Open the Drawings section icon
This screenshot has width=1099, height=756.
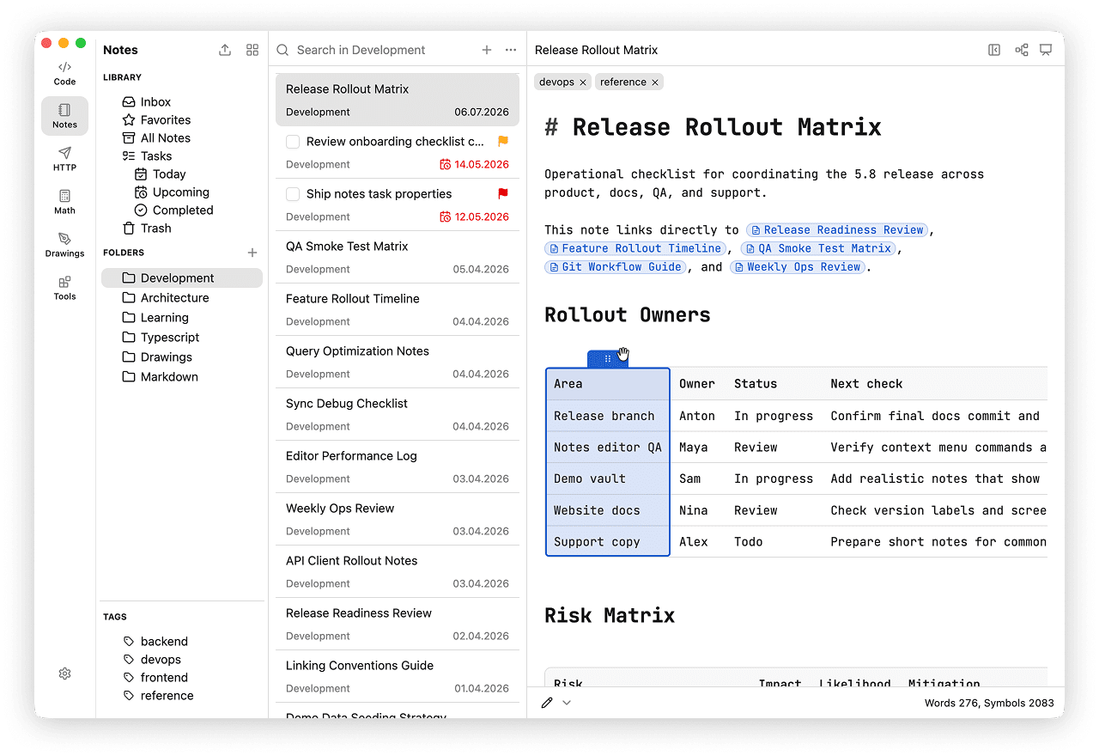[64, 245]
